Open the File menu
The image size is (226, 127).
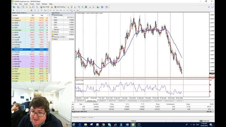[16, 4]
